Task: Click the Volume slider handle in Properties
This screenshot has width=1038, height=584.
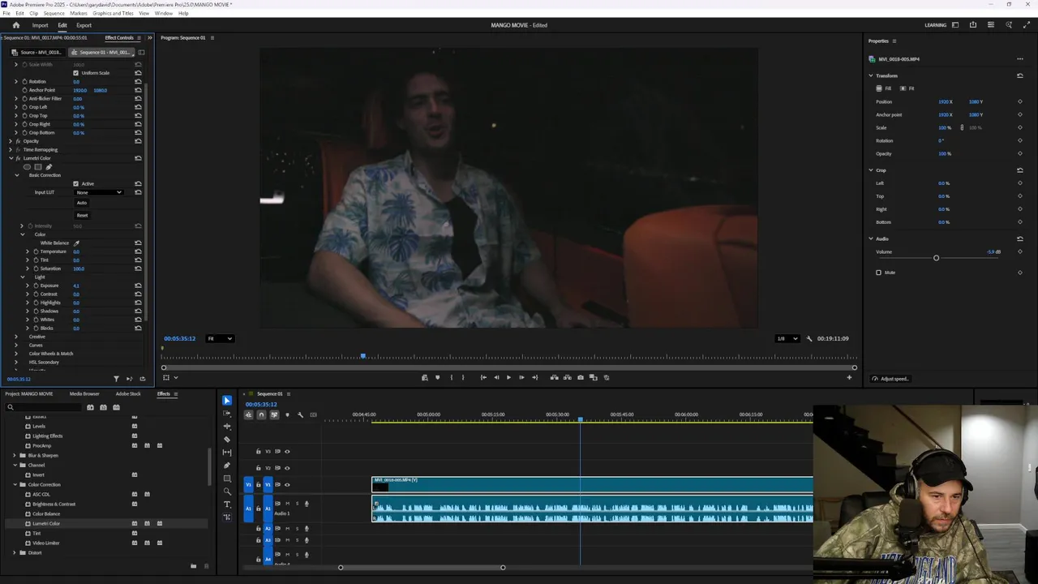Action: click(x=936, y=258)
